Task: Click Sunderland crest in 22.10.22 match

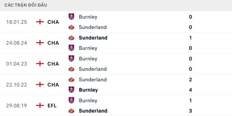Action: tap(71, 79)
